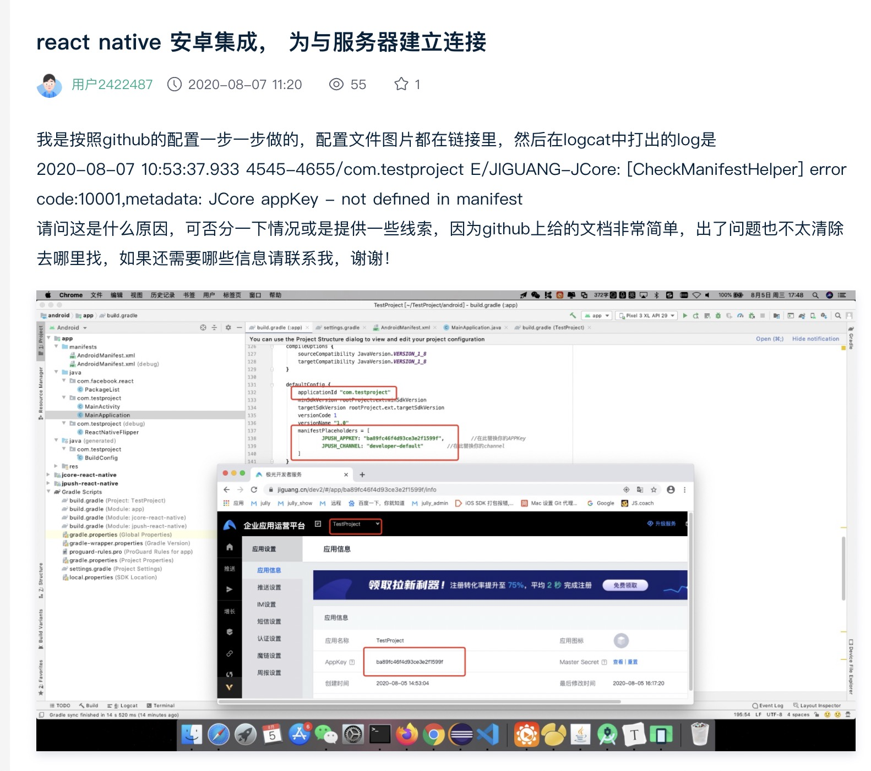Click the browser reload icon

[x=254, y=489]
